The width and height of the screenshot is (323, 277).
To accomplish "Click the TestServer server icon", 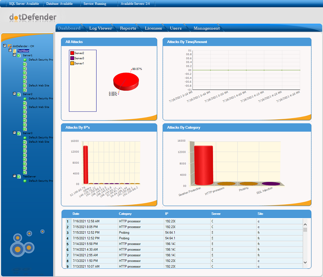I will (x=19, y=176).
